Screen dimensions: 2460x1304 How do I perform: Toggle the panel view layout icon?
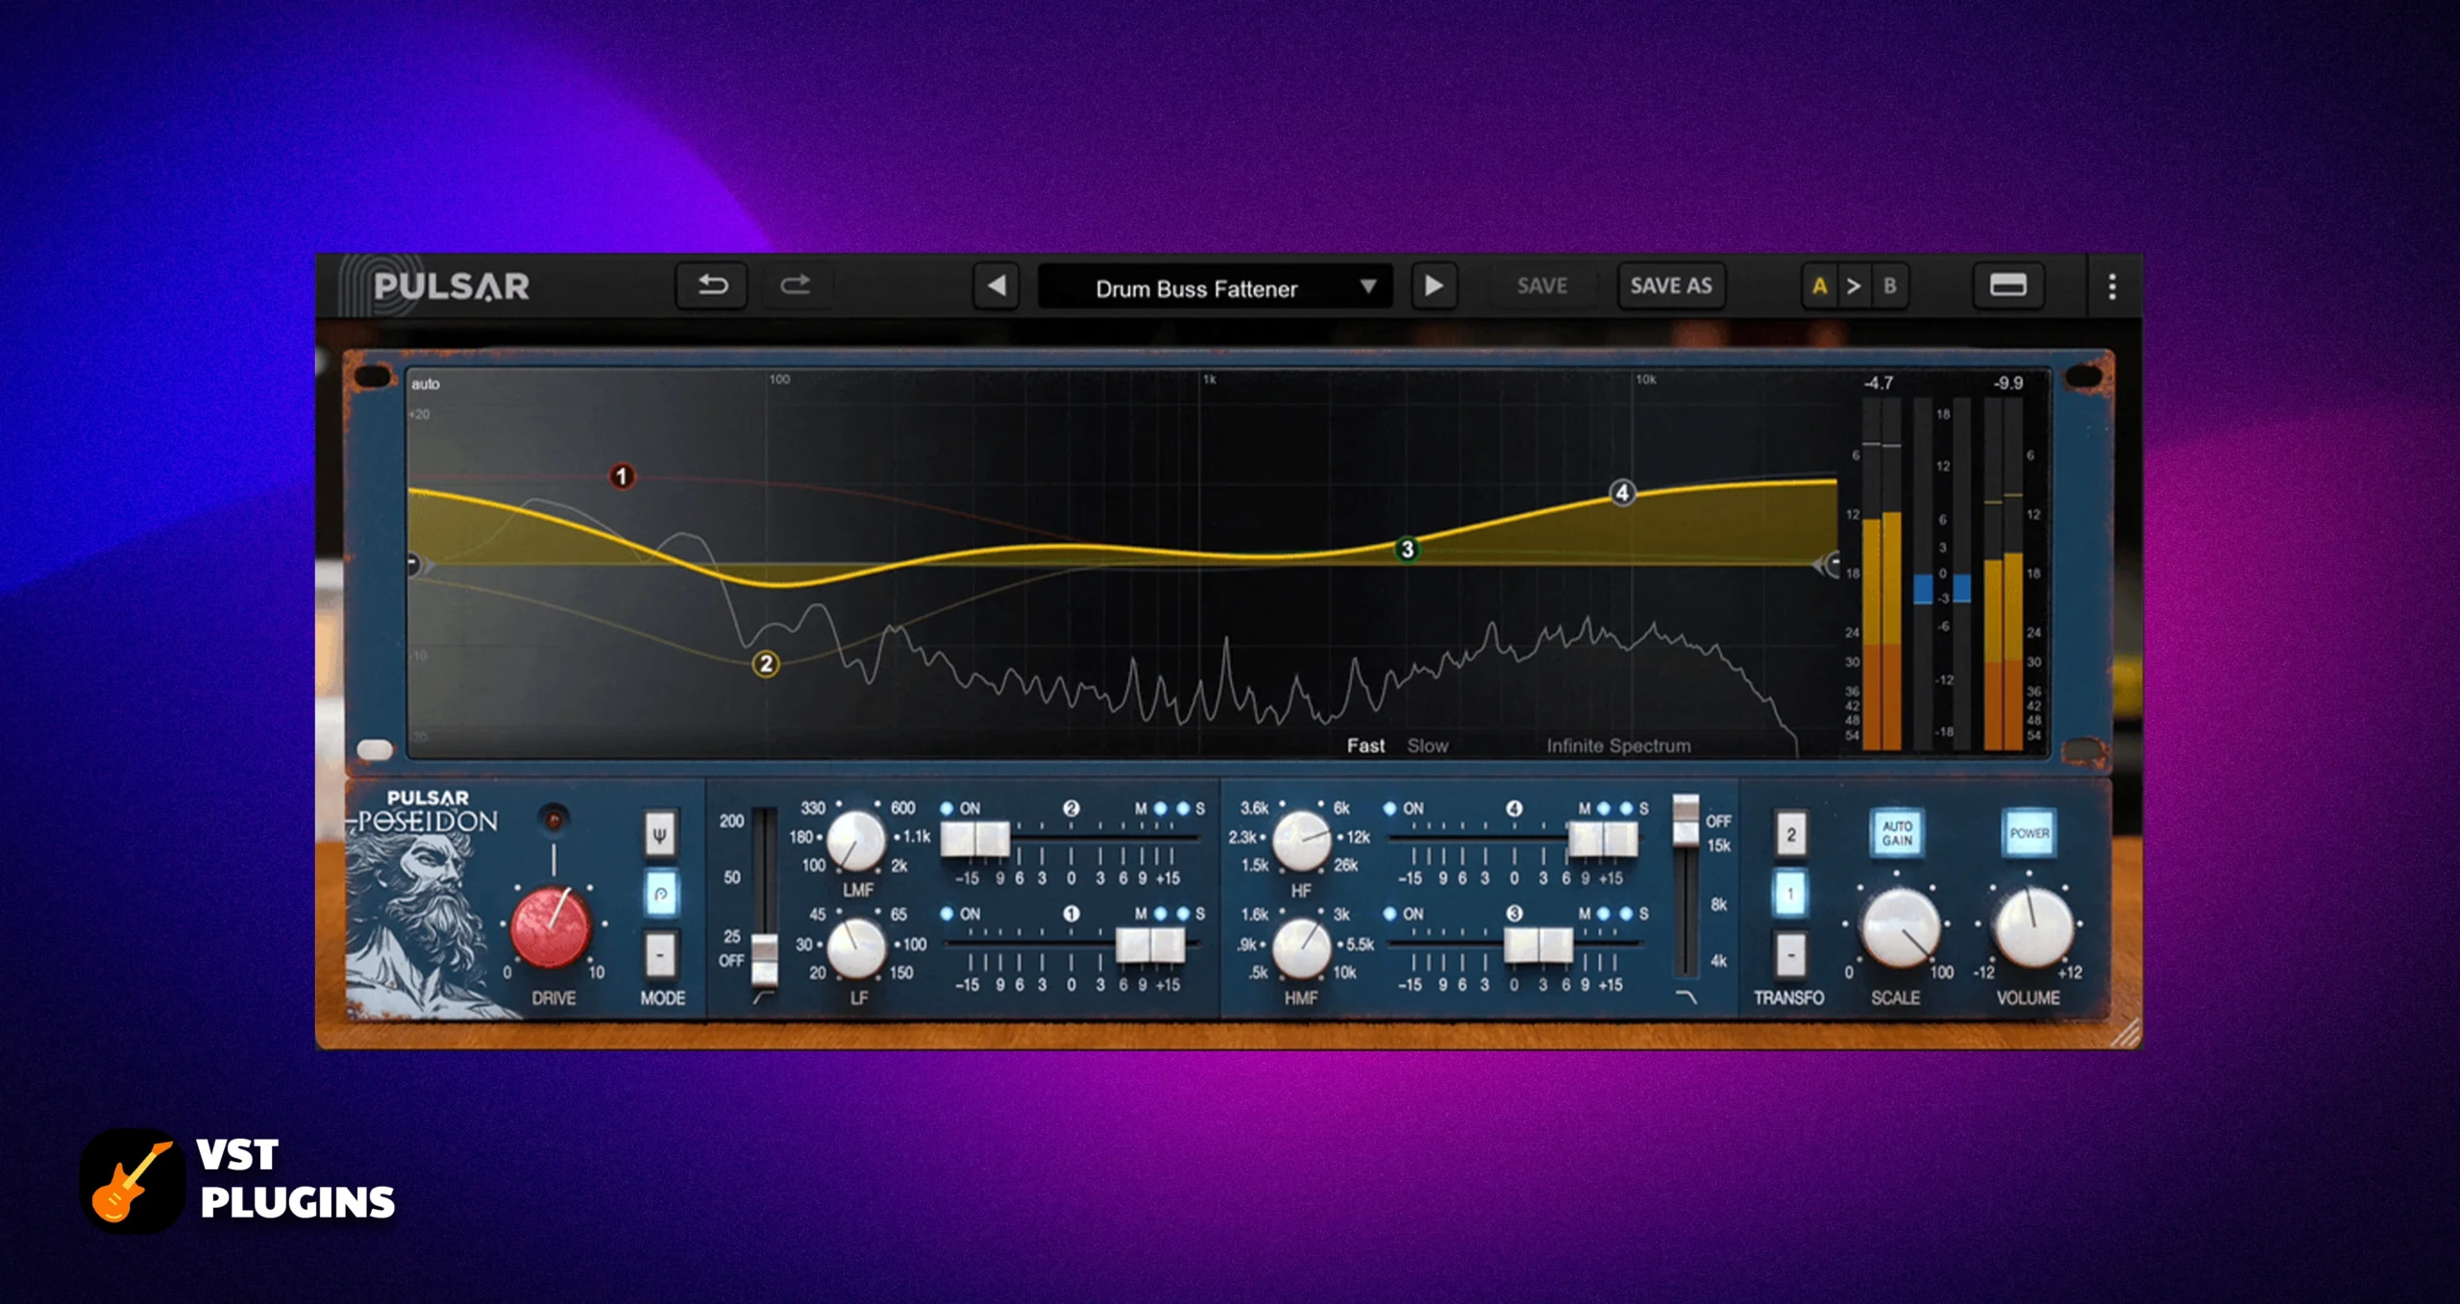pos(2008,285)
